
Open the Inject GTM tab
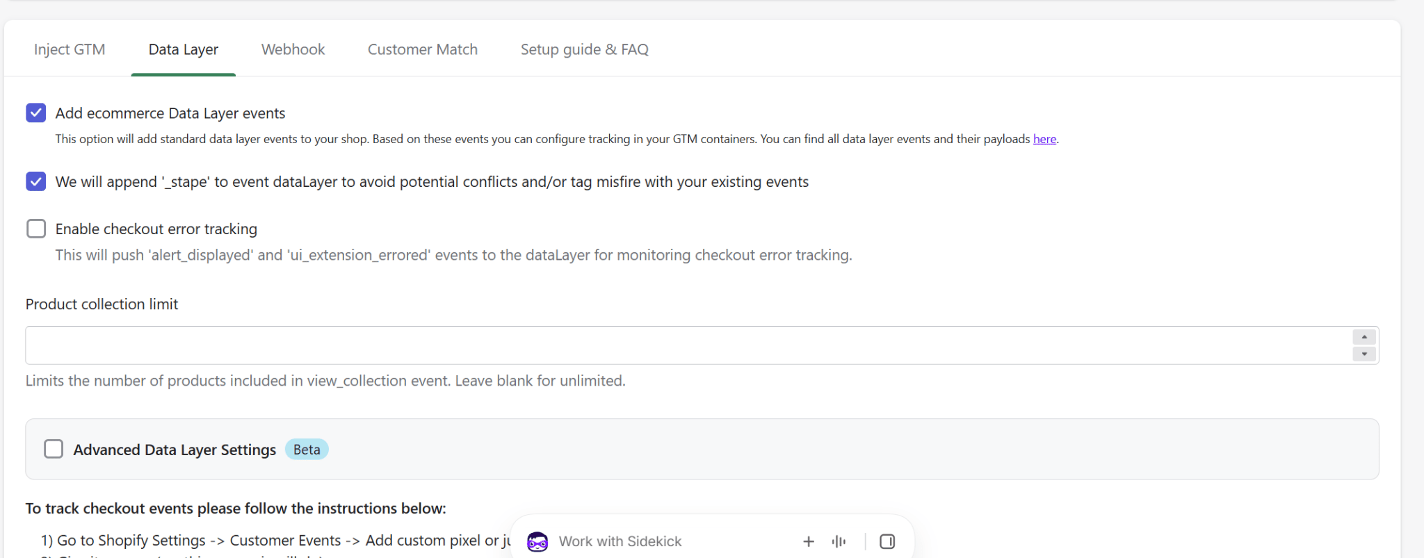coord(70,49)
